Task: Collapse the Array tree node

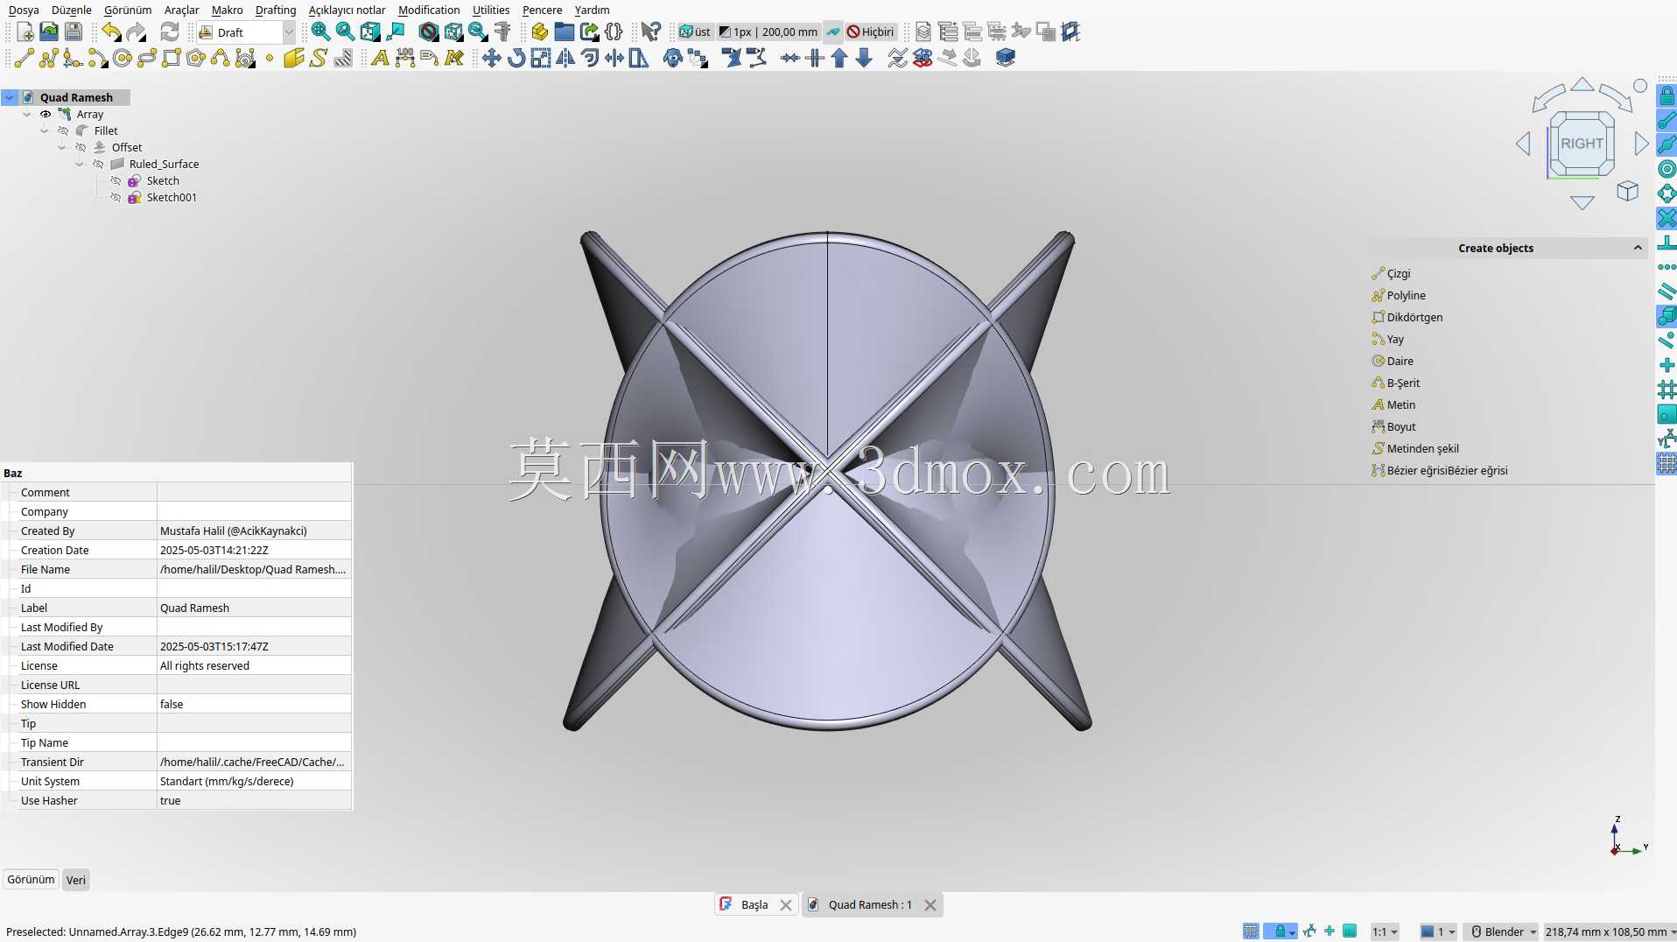Action: 27,115
